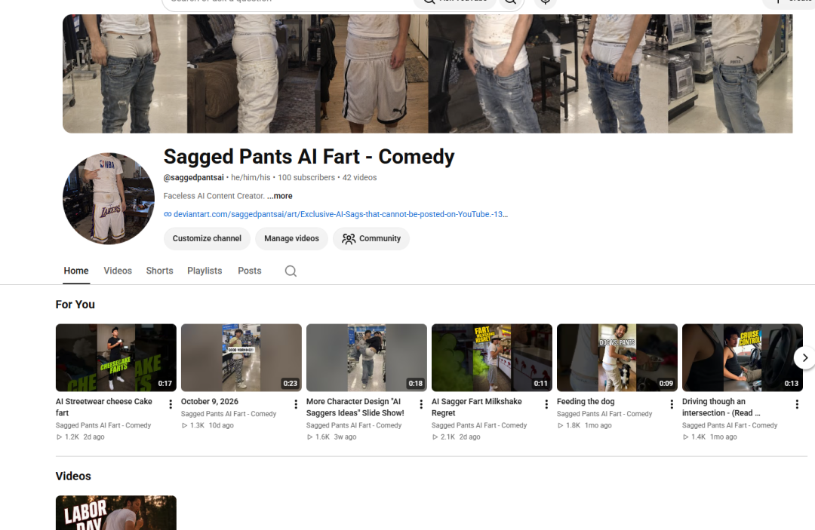View the Playlists tab
815x530 pixels.
[205, 271]
